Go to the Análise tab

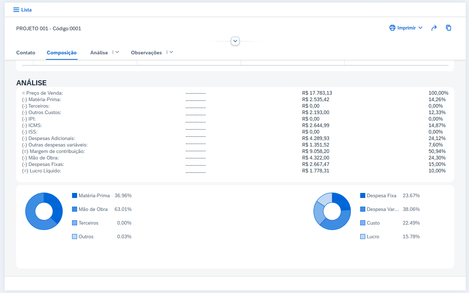(x=99, y=53)
